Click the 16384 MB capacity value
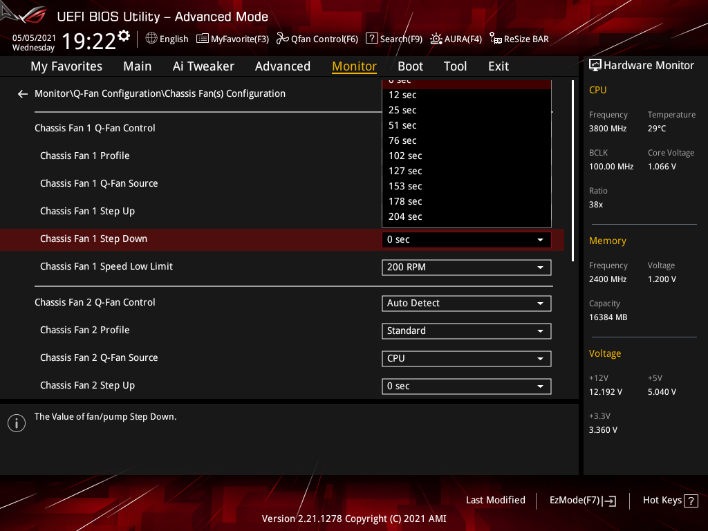Viewport: 708px width, 531px height. tap(608, 317)
